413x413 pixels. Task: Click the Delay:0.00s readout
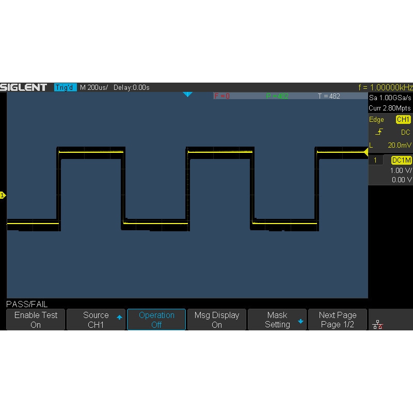[x=131, y=87]
